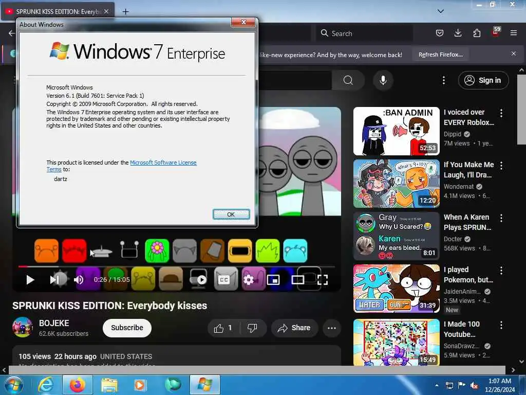Dismiss the Refresh Firefox notification bar
The image size is (526, 395).
coord(514,53)
